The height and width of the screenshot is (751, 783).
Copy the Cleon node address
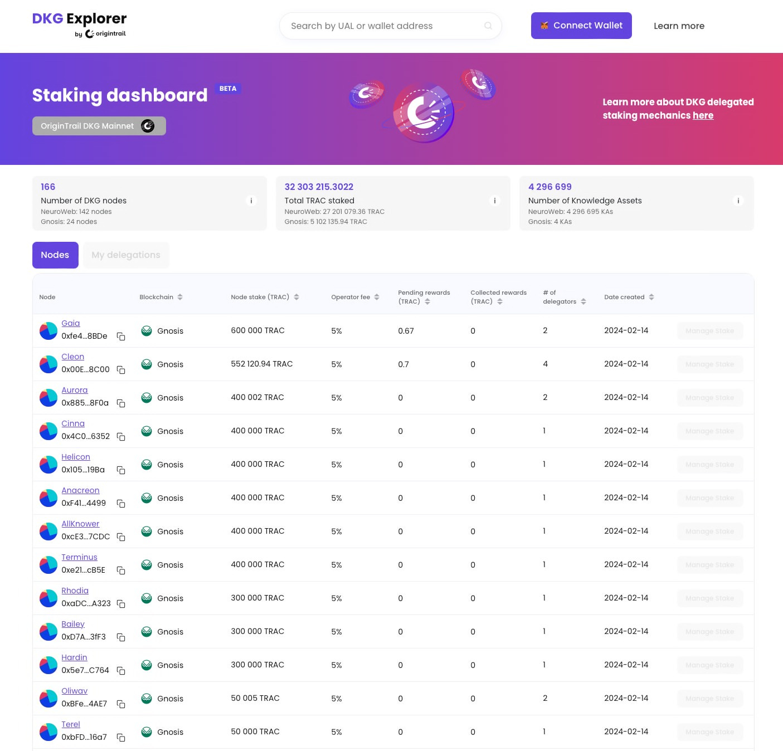pyautogui.click(x=121, y=370)
